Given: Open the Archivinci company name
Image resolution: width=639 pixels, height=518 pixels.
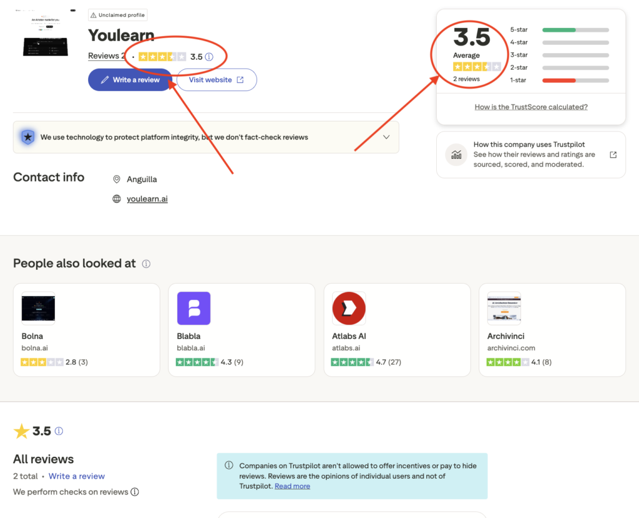Looking at the screenshot, I should (x=505, y=336).
